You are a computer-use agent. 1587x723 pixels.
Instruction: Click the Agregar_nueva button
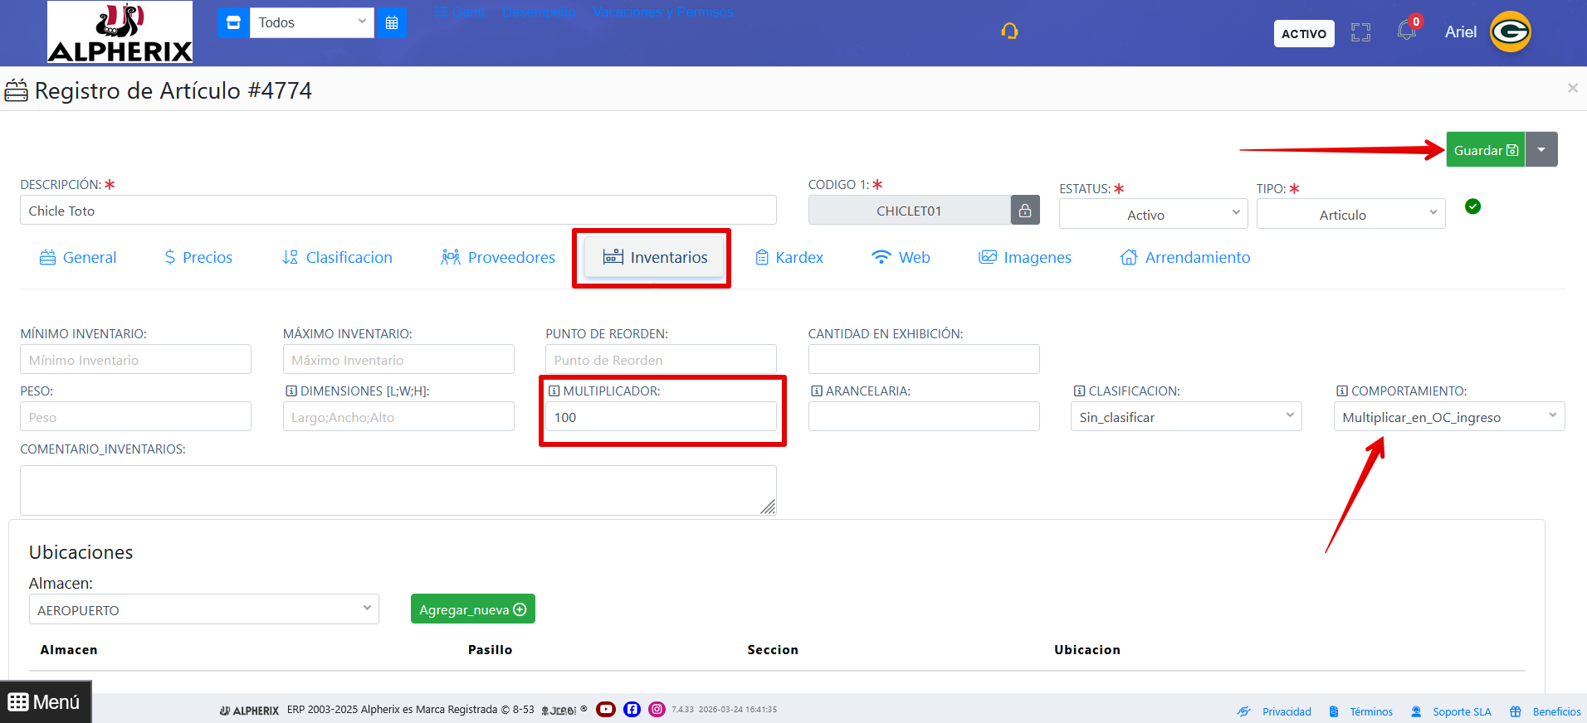pos(473,609)
